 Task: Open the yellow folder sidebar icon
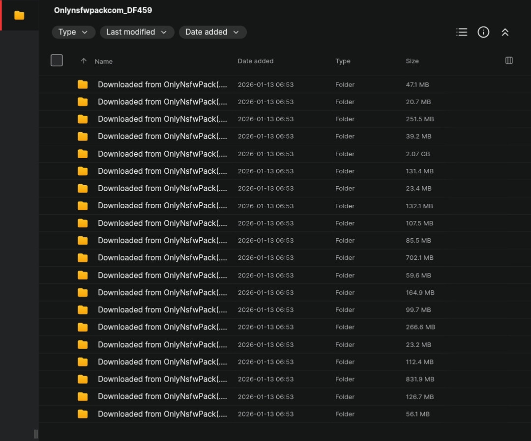click(19, 15)
